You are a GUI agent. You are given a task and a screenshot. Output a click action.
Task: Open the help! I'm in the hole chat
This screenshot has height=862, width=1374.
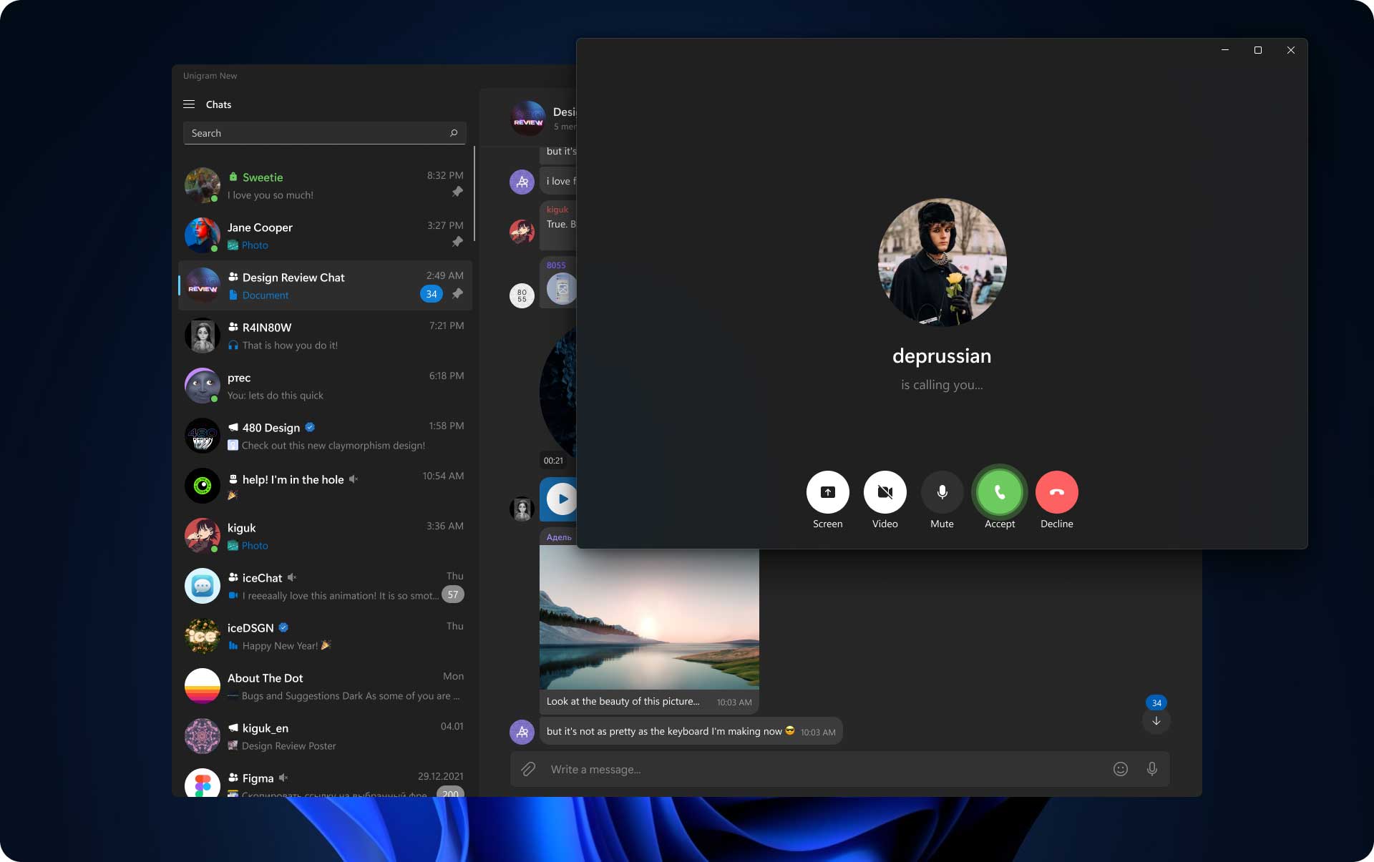coord(325,486)
